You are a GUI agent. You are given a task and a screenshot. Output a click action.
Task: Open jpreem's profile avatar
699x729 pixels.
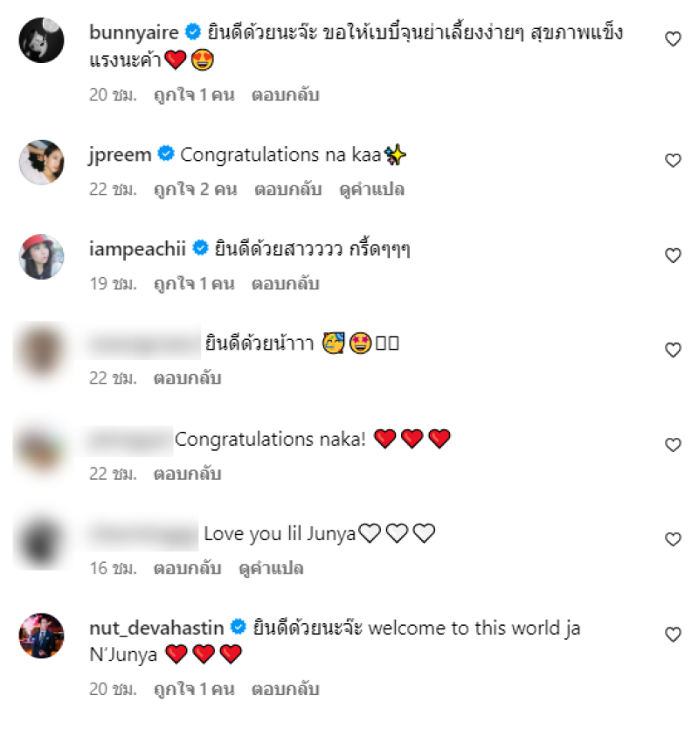click(41, 163)
